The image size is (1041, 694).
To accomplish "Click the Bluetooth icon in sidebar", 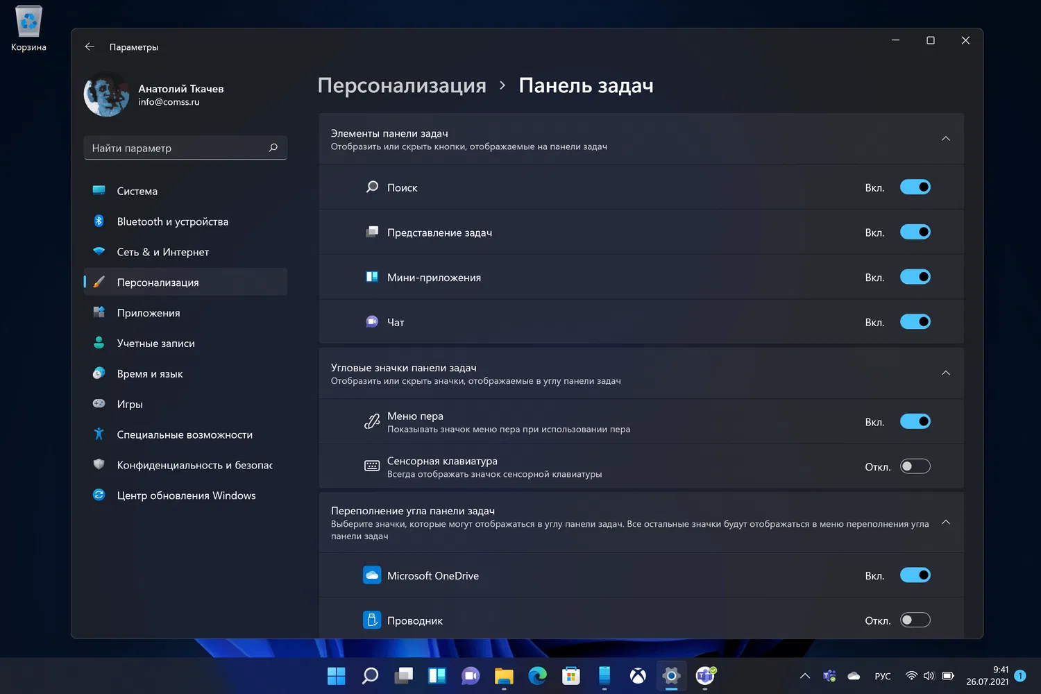I will (99, 221).
